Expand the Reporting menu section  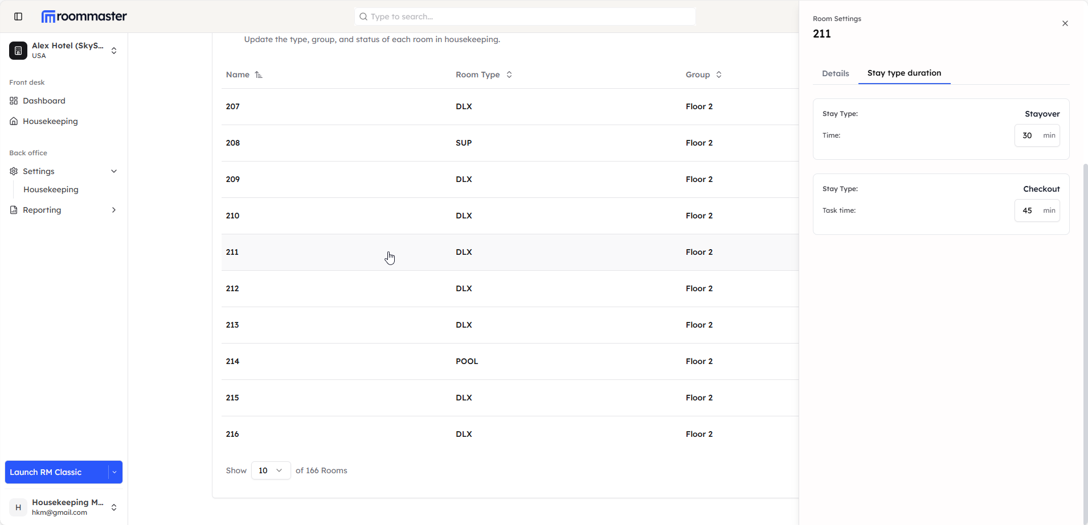coord(114,210)
